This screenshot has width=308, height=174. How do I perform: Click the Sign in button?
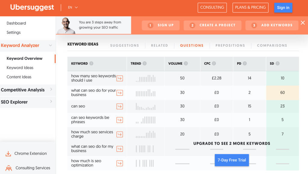click(283, 7)
